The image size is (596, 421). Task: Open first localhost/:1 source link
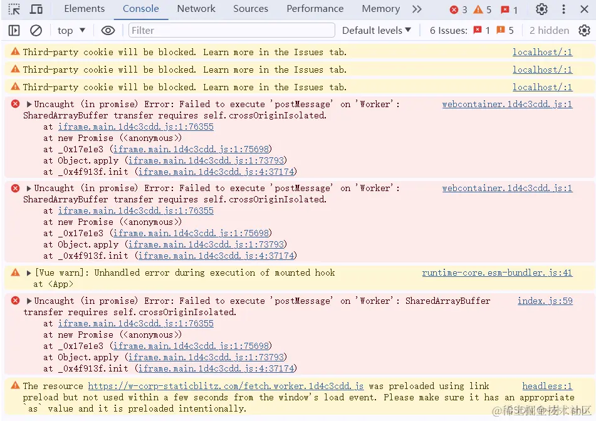pos(542,52)
